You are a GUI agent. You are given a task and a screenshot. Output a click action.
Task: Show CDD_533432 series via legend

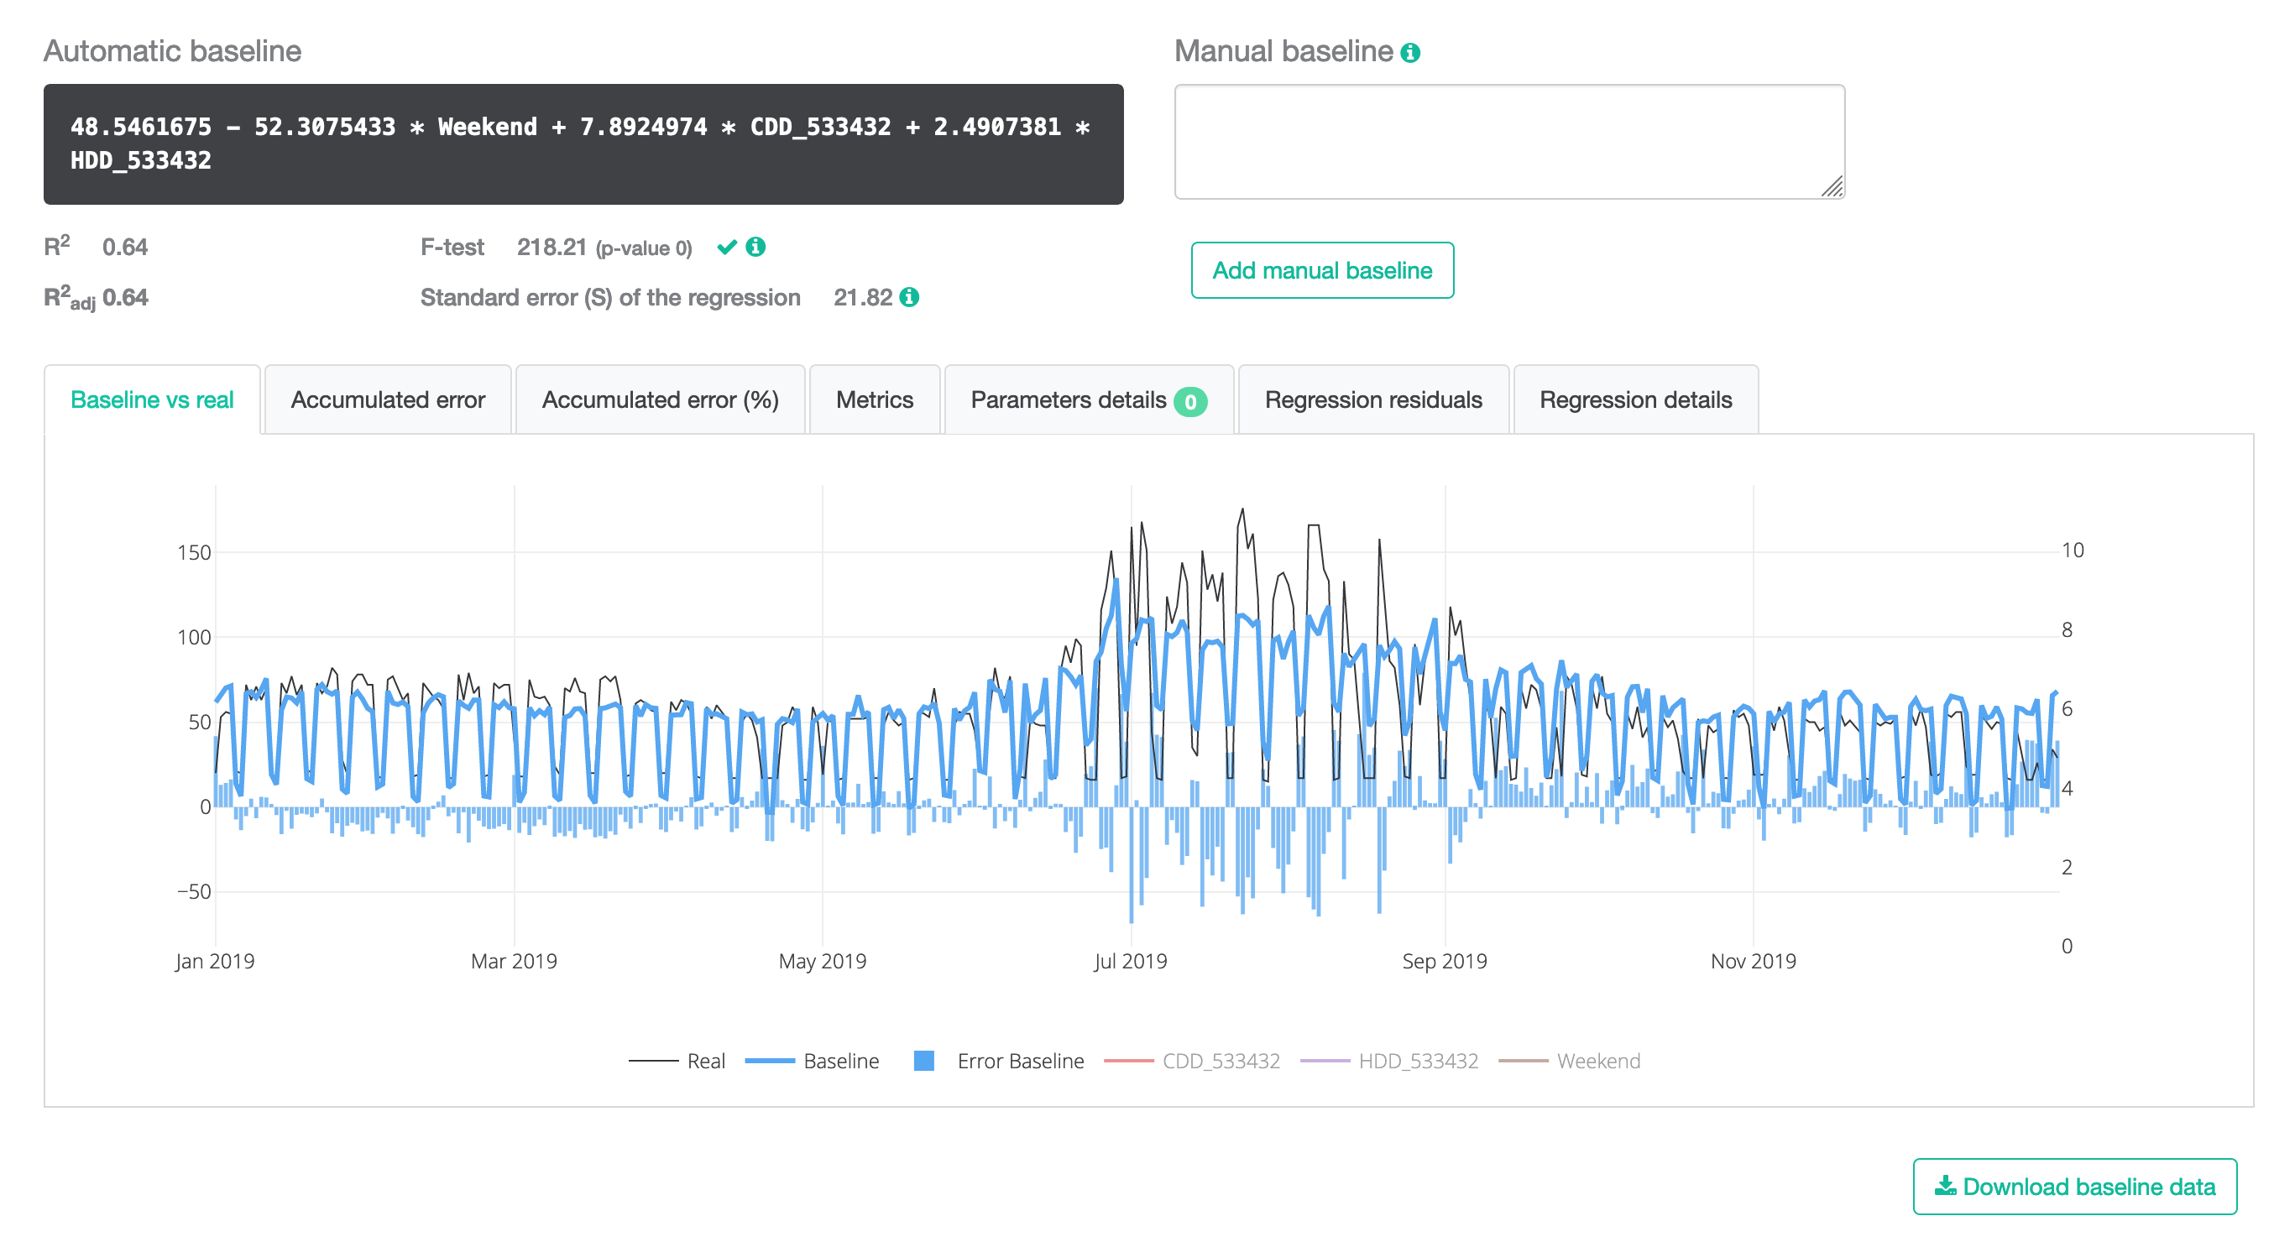coord(1192,1060)
